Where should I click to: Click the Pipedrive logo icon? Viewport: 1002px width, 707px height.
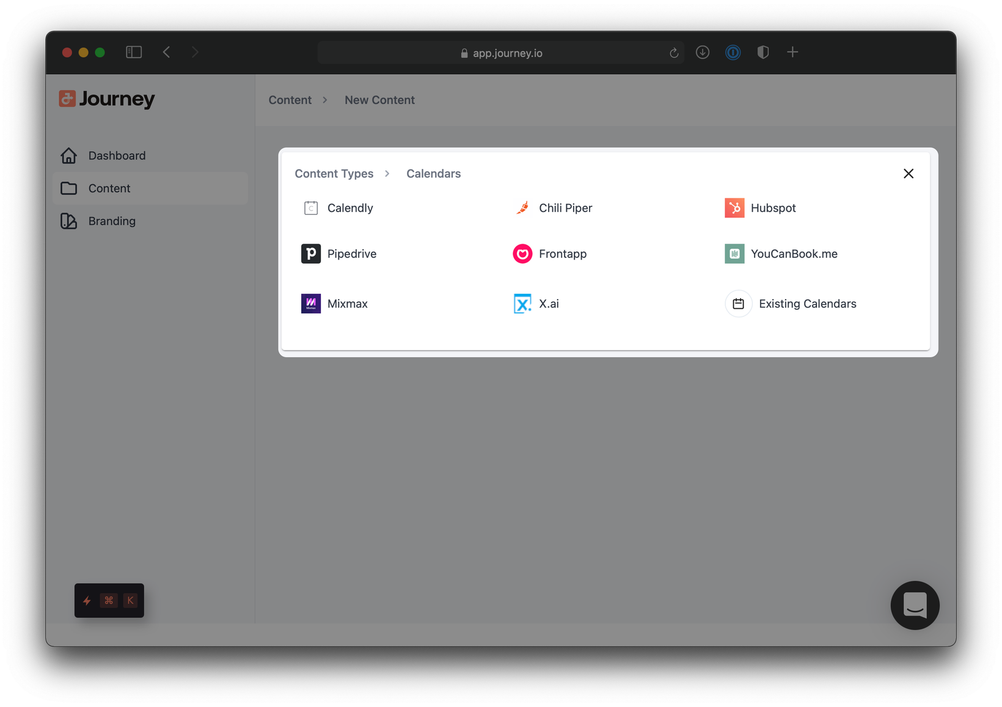click(311, 254)
